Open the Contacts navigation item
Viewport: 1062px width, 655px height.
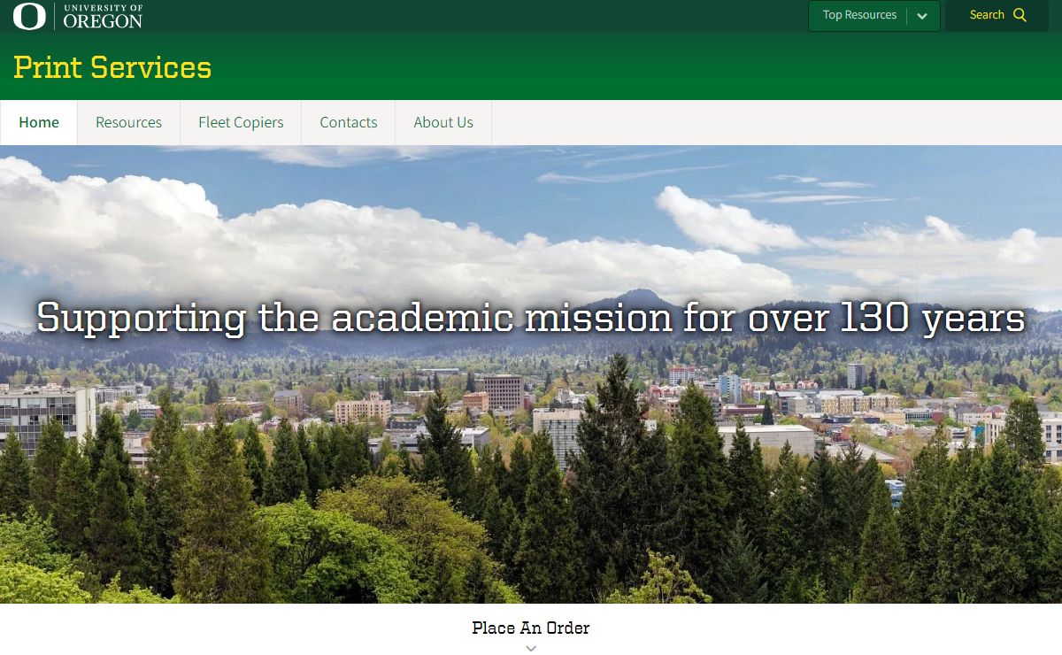click(349, 122)
